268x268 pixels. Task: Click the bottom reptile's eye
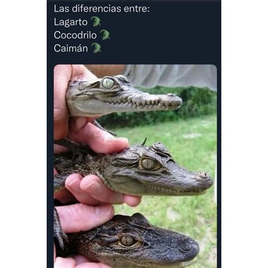pos(127,241)
